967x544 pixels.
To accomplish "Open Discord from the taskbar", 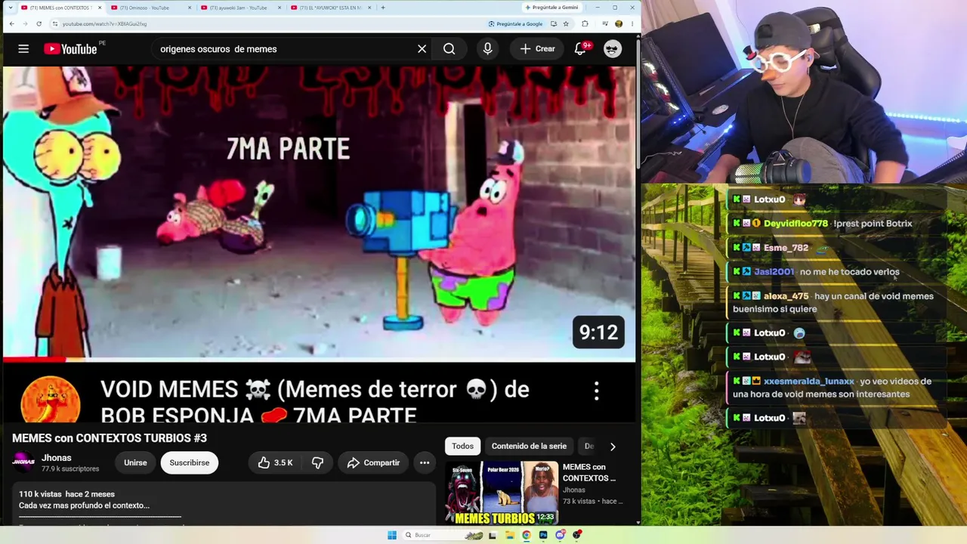I will click(x=560, y=535).
